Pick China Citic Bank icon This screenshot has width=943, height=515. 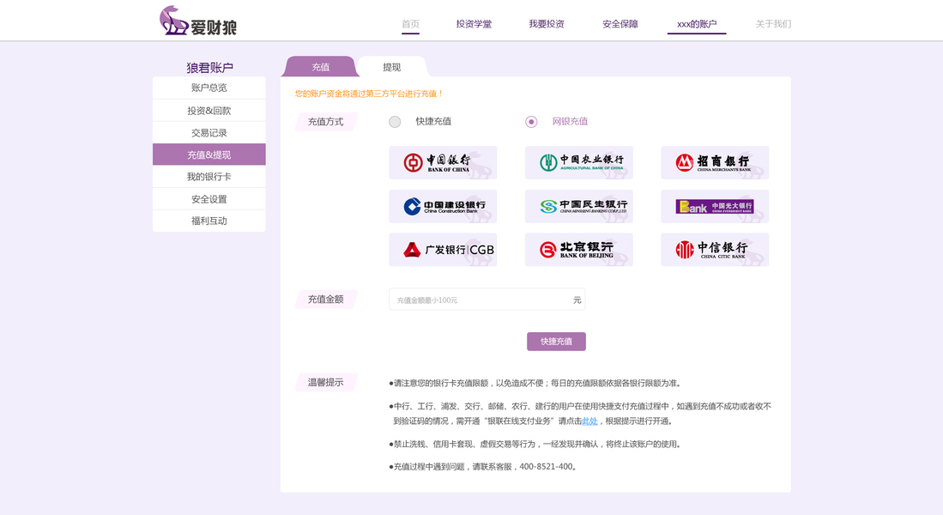click(x=714, y=250)
